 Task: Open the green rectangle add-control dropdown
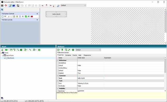7,50
